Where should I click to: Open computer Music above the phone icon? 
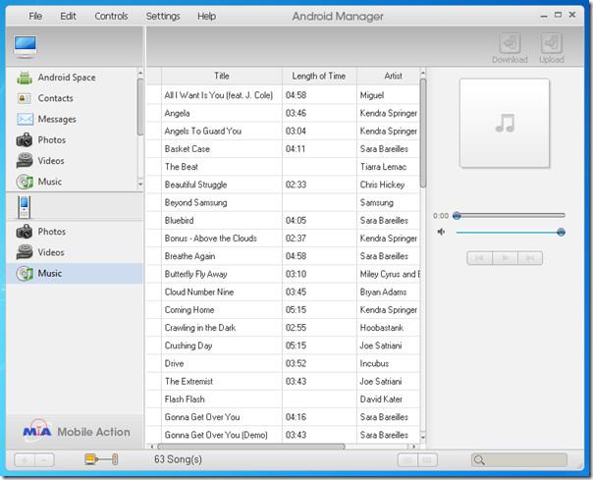click(x=39, y=182)
